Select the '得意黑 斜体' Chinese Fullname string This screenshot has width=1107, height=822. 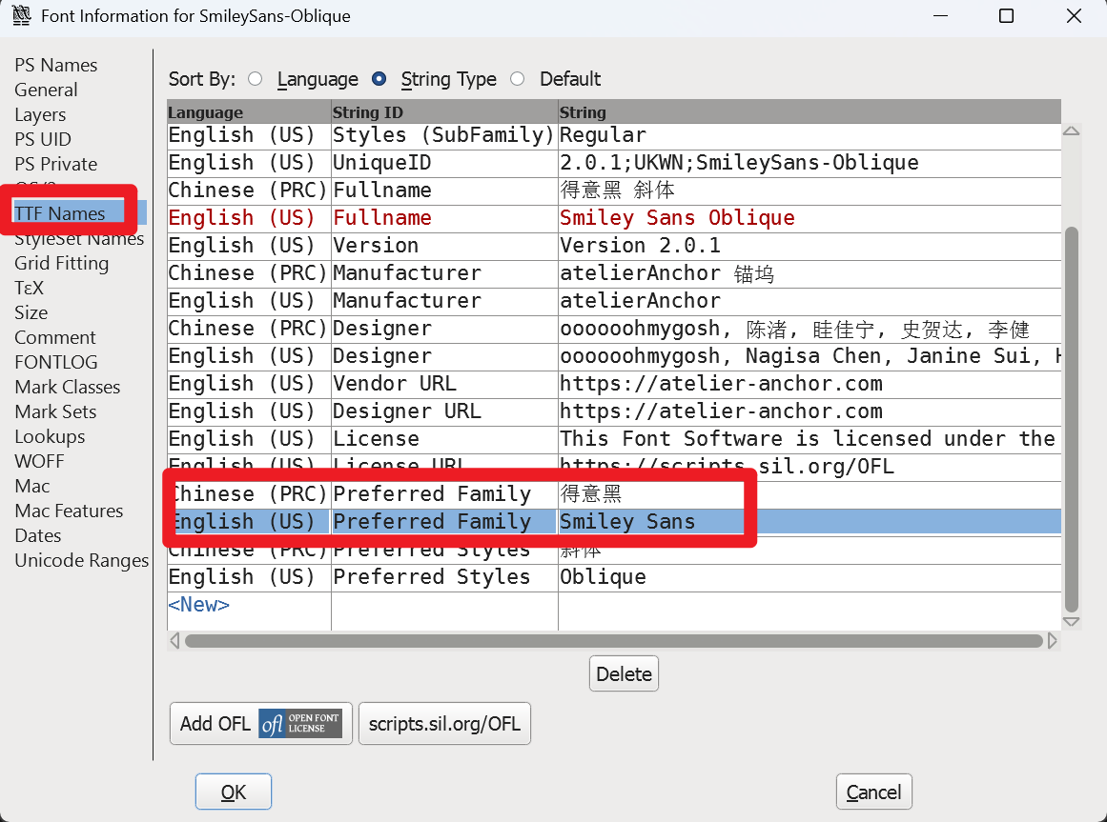click(x=810, y=190)
